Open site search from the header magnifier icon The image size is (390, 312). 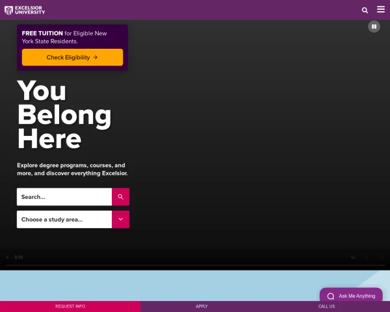coord(365,10)
